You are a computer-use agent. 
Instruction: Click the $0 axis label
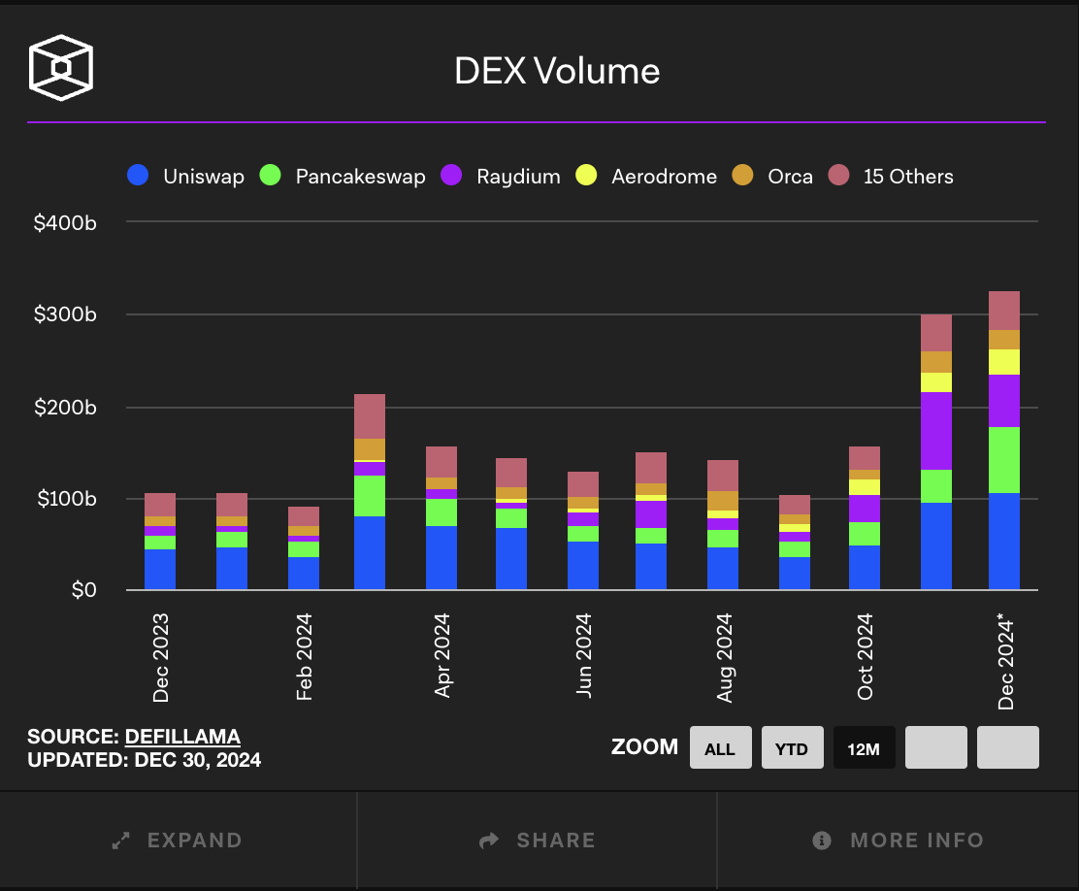pyautogui.click(x=84, y=590)
